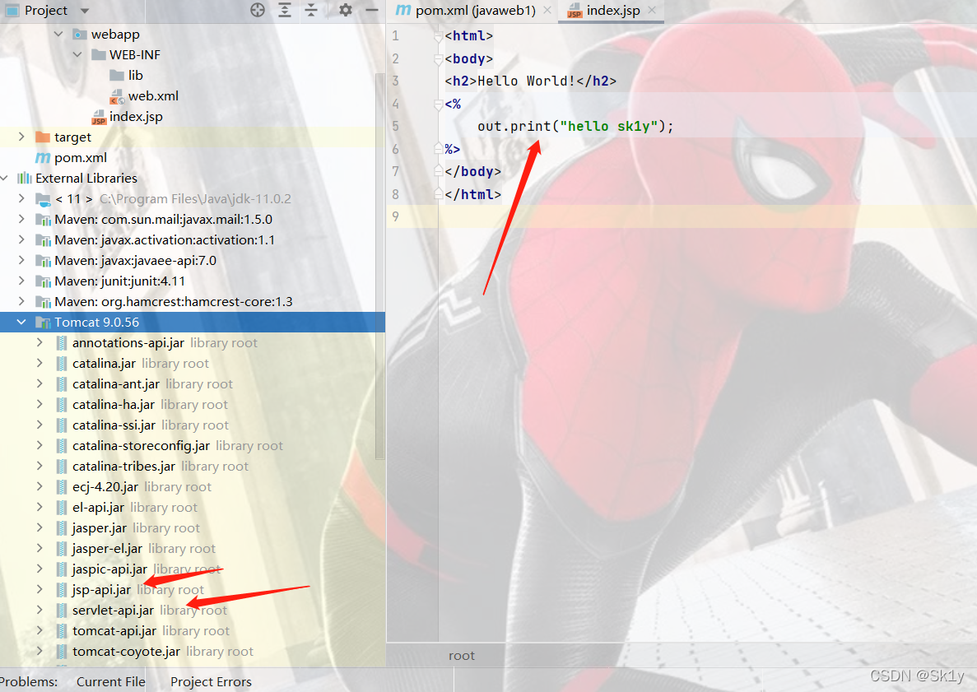Click the Project panel vertical scrollbar
Image resolution: width=977 pixels, height=692 pixels.
[x=379, y=267]
